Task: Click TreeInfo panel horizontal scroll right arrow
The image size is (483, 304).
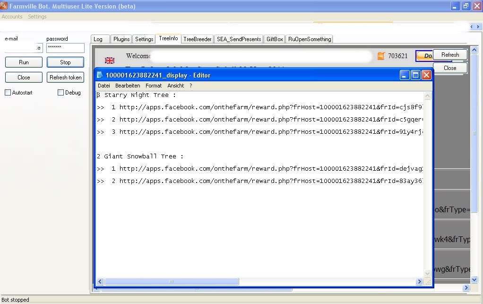Action: coord(466,287)
